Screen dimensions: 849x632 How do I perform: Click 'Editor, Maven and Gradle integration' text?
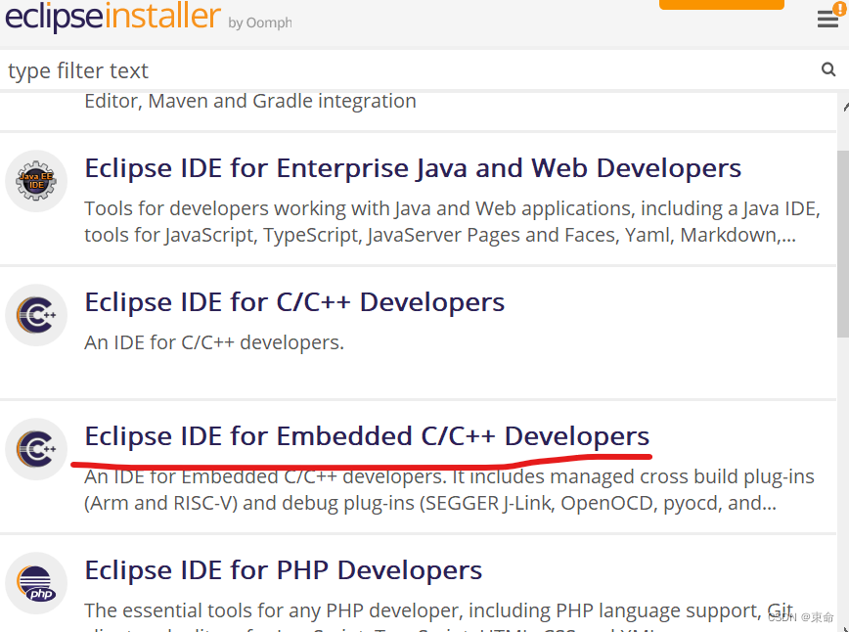[x=250, y=102]
